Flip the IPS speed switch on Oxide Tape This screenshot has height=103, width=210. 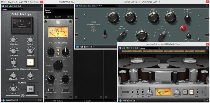tap(132, 92)
